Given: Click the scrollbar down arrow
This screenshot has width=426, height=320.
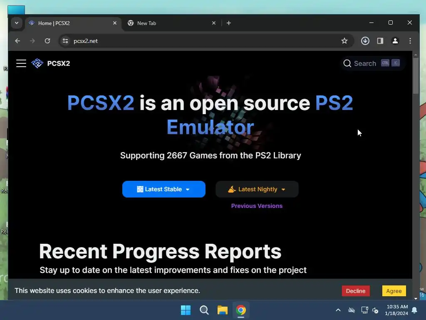Looking at the screenshot, I should 416,298.
